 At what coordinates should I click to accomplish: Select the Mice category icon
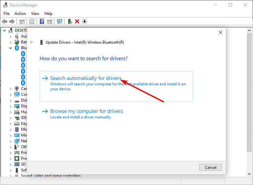click(17, 129)
